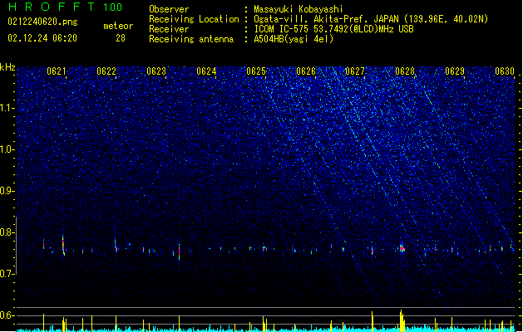Click the 0625 time marker
Screen dimensions: 523x332
click(256, 71)
